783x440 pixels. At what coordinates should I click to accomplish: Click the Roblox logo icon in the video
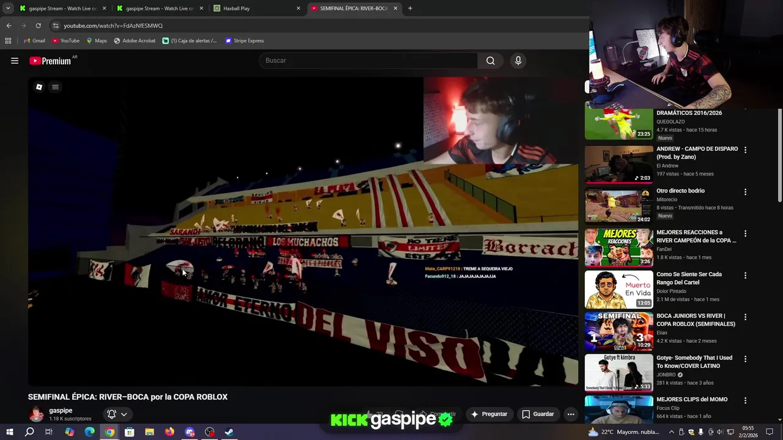pyautogui.click(x=39, y=87)
